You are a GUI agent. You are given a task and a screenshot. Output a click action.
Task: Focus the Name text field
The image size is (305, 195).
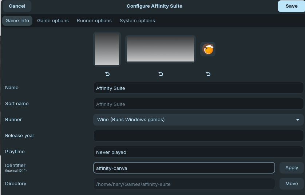198,88
